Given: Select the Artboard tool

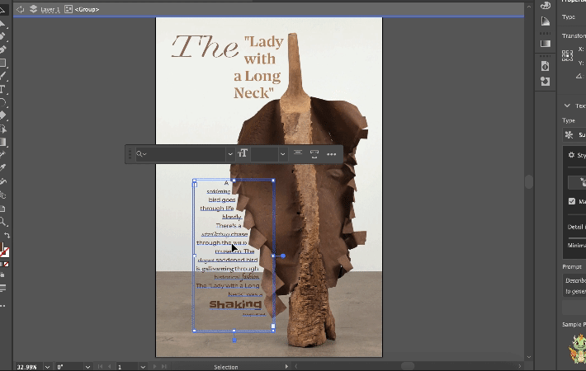Looking at the screenshot, I should [x=2, y=209].
